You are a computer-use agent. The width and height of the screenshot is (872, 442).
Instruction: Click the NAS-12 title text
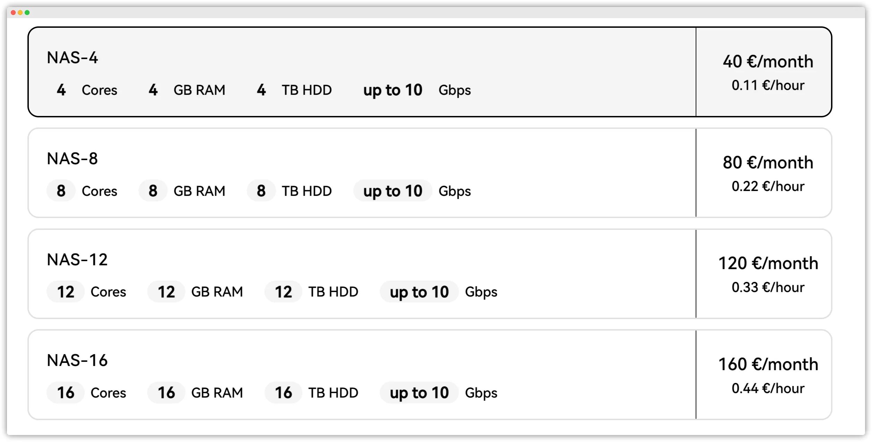(77, 260)
